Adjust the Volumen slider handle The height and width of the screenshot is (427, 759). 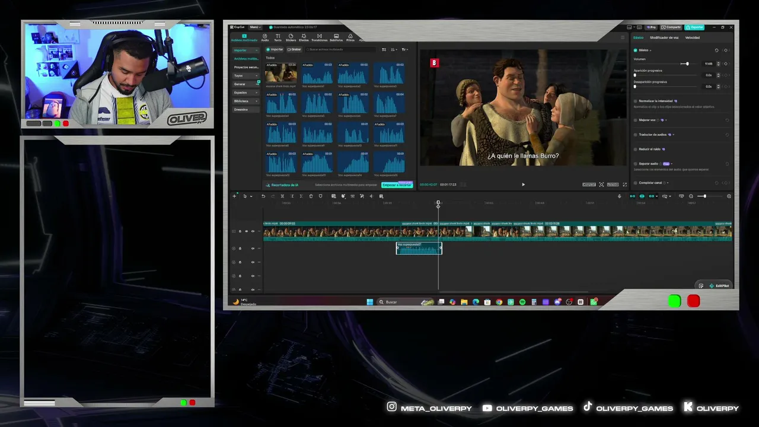pyautogui.click(x=687, y=64)
